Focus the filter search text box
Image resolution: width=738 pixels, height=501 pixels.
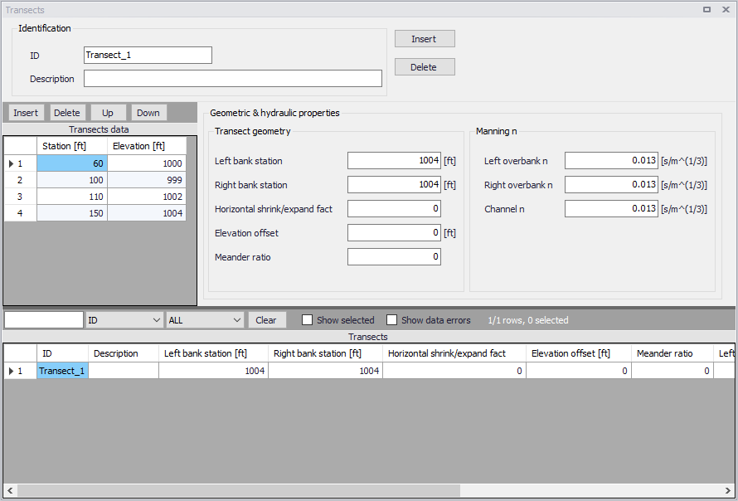(x=44, y=320)
